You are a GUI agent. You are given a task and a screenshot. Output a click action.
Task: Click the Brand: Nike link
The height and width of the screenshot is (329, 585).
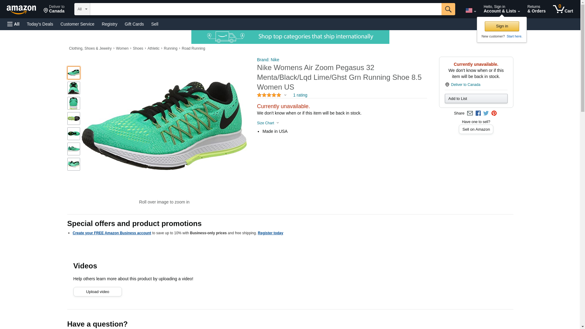268,60
